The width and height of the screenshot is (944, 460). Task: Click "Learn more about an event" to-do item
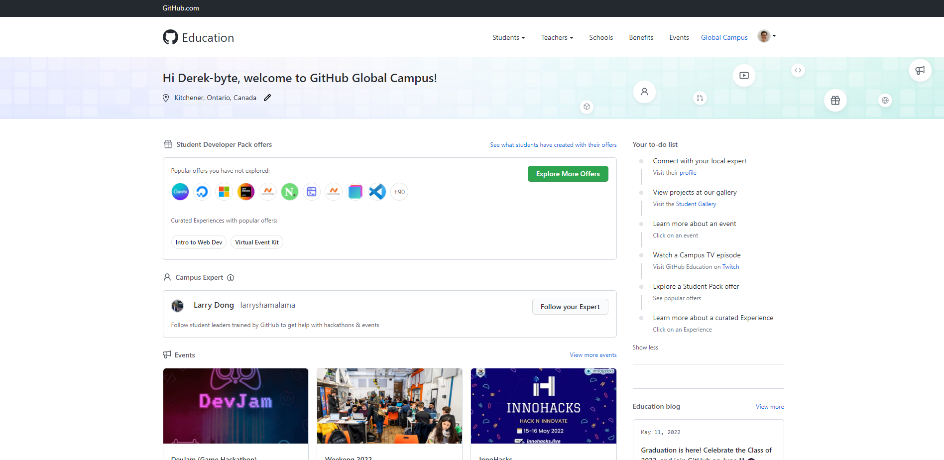695,224
